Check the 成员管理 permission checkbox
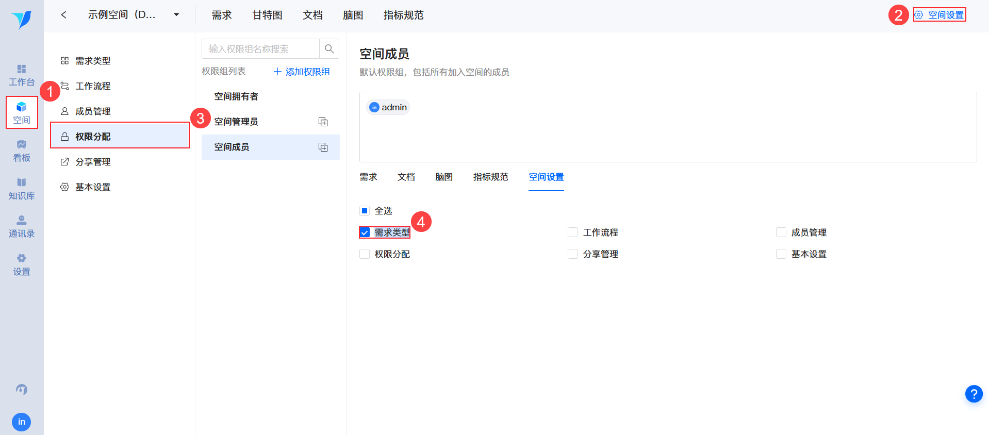989x435 pixels. click(781, 232)
